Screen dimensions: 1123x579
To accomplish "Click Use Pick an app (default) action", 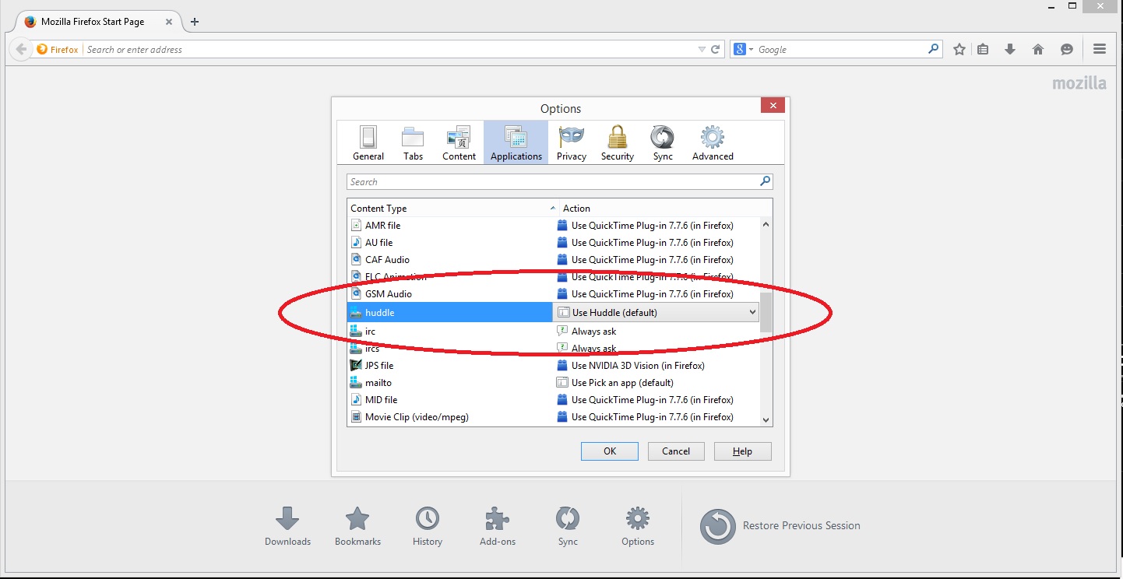I will 621,382.
